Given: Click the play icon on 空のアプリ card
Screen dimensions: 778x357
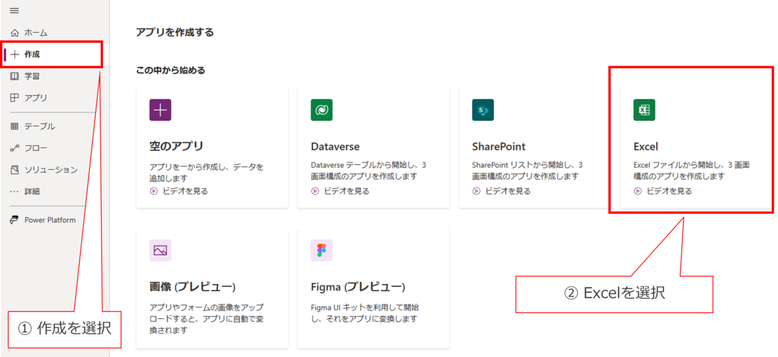Looking at the screenshot, I should pos(154,191).
